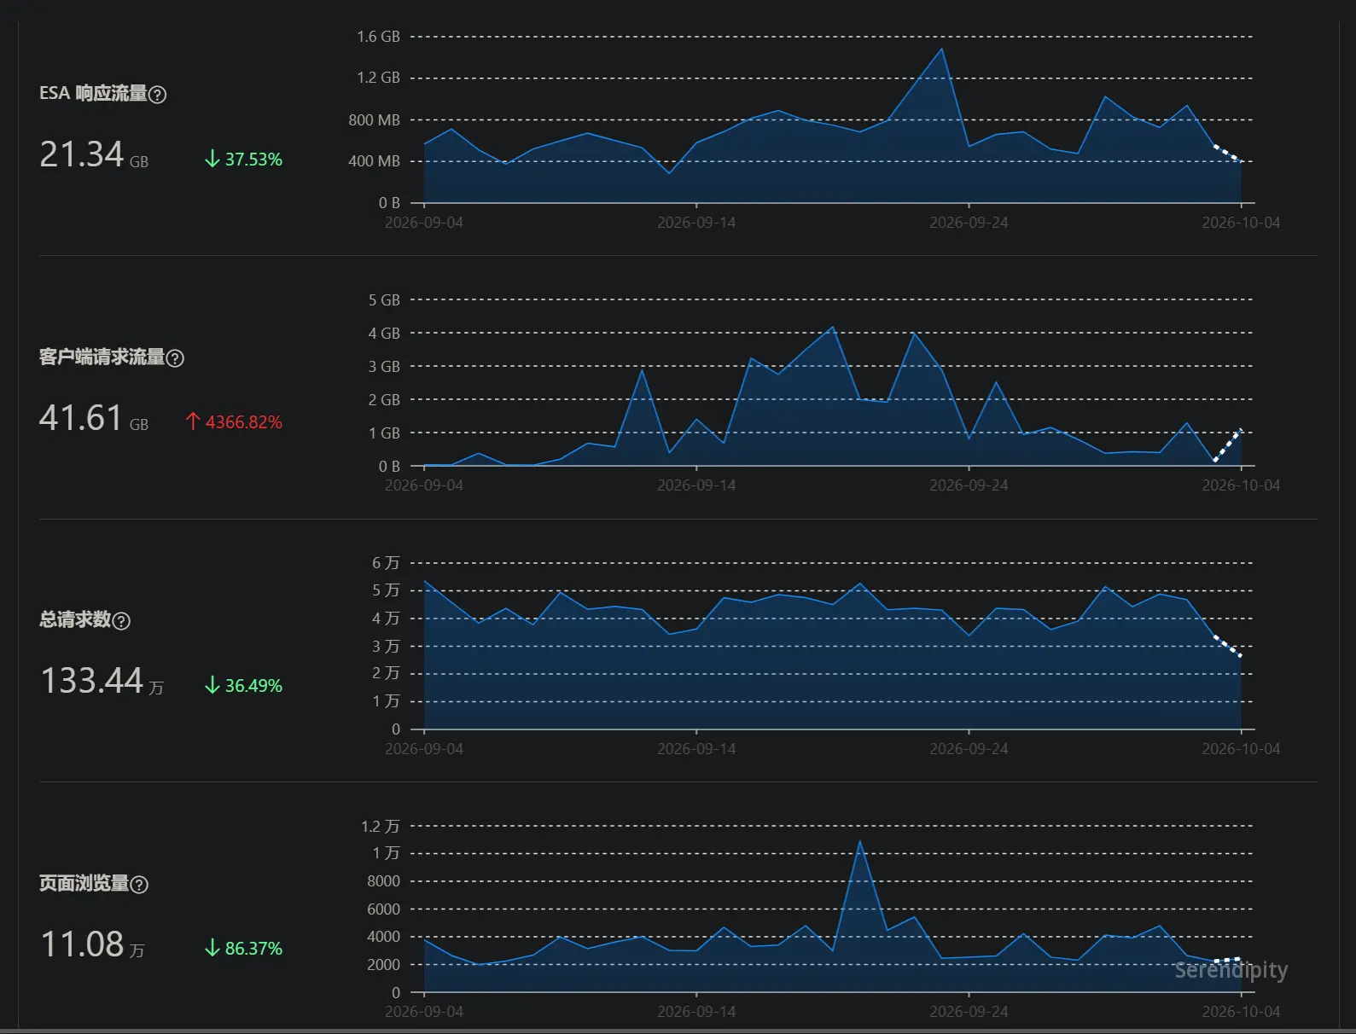Image resolution: width=1356 pixels, height=1034 pixels.
Task: Click the 11.08 万 total value
Action: coord(92,944)
